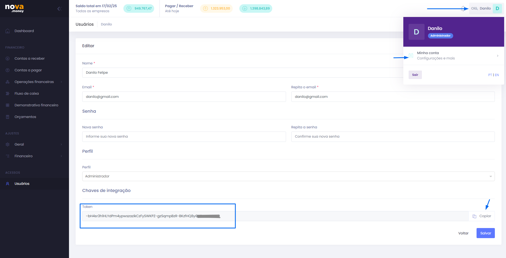This screenshot has height=258, width=506.
Task: Click the Salvar button
Action: pyautogui.click(x=486, y=233)
